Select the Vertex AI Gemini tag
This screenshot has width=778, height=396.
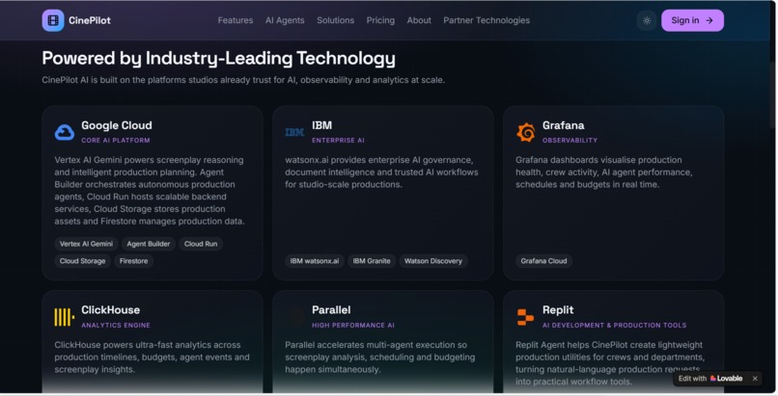[x=86, y=244]
